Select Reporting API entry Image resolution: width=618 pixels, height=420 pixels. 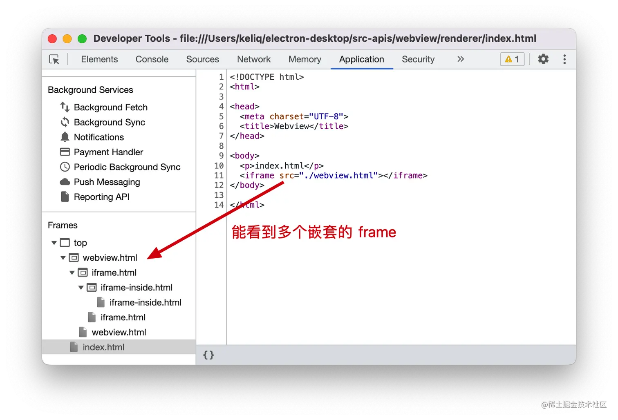point(102,197)
